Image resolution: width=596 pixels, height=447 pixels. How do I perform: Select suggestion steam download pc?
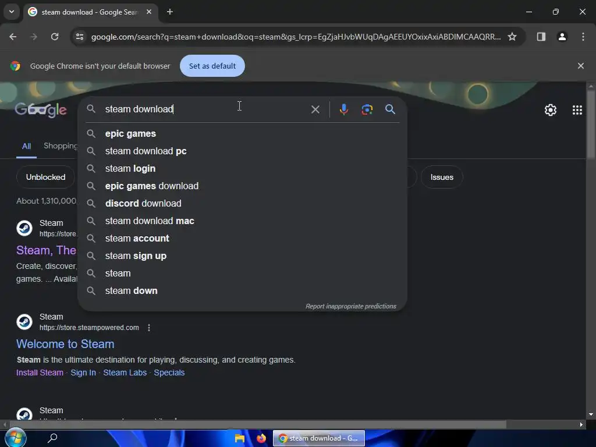click(x=242, y=151)
